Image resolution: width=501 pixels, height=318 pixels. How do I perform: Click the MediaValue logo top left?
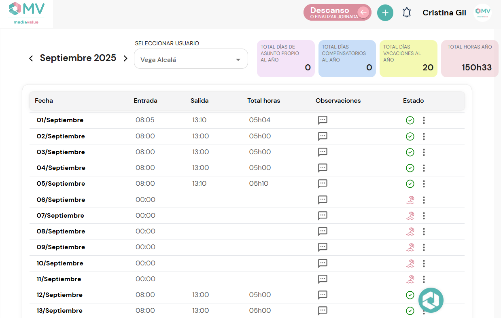tap(26, 13)
